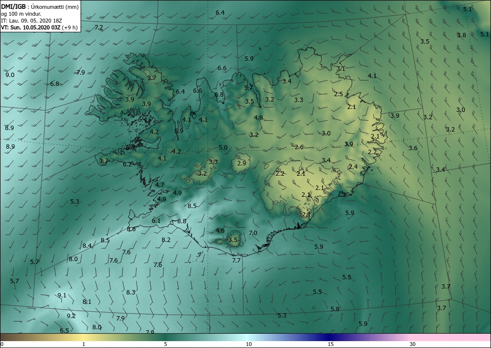Viewport: 491px width, 348px height.
Task: Click the '(+9 h)' forecast offset text
Action: [x=70, y=27]
